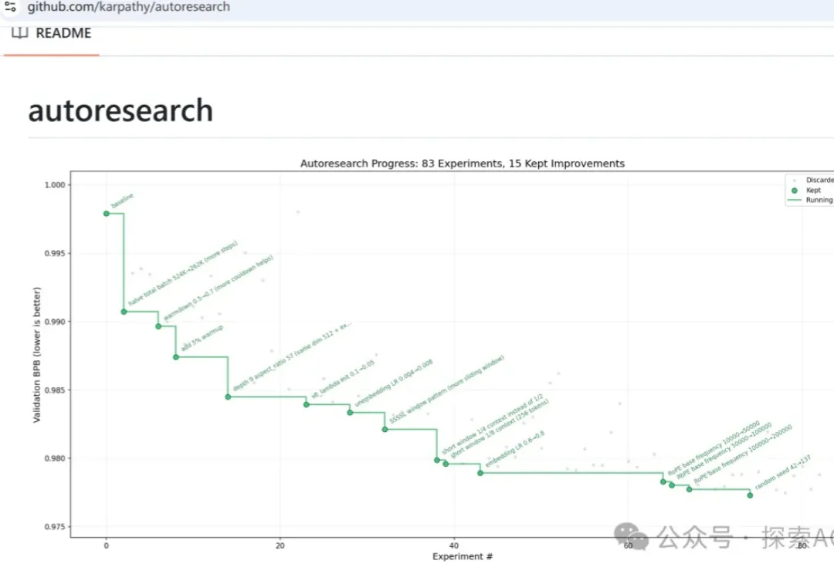The height and width of the screenshot is (574, 834).
Task: Click the green Kept dot in legend
Action: [795, 190]
